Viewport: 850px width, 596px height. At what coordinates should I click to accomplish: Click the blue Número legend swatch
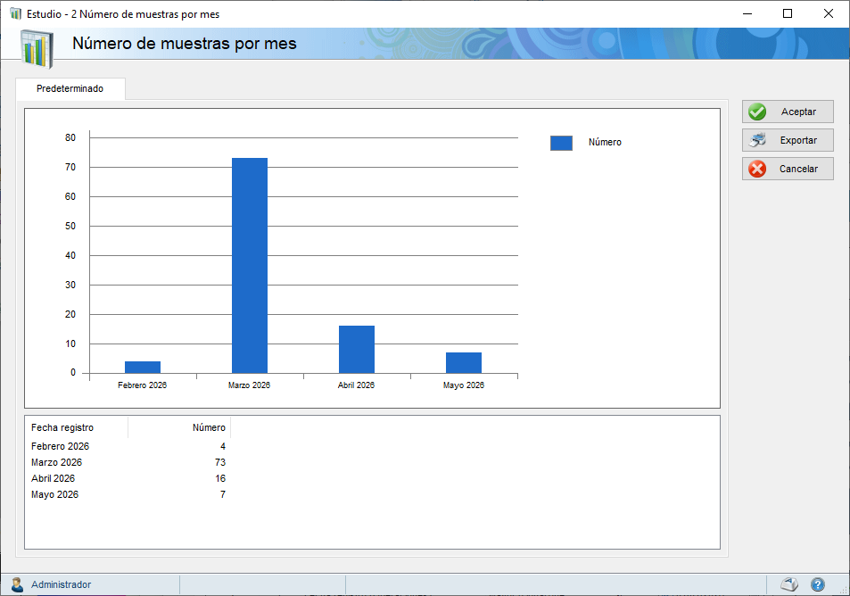(561, 143)
